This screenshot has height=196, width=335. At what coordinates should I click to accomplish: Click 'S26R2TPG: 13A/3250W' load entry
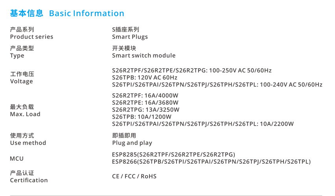146,110
